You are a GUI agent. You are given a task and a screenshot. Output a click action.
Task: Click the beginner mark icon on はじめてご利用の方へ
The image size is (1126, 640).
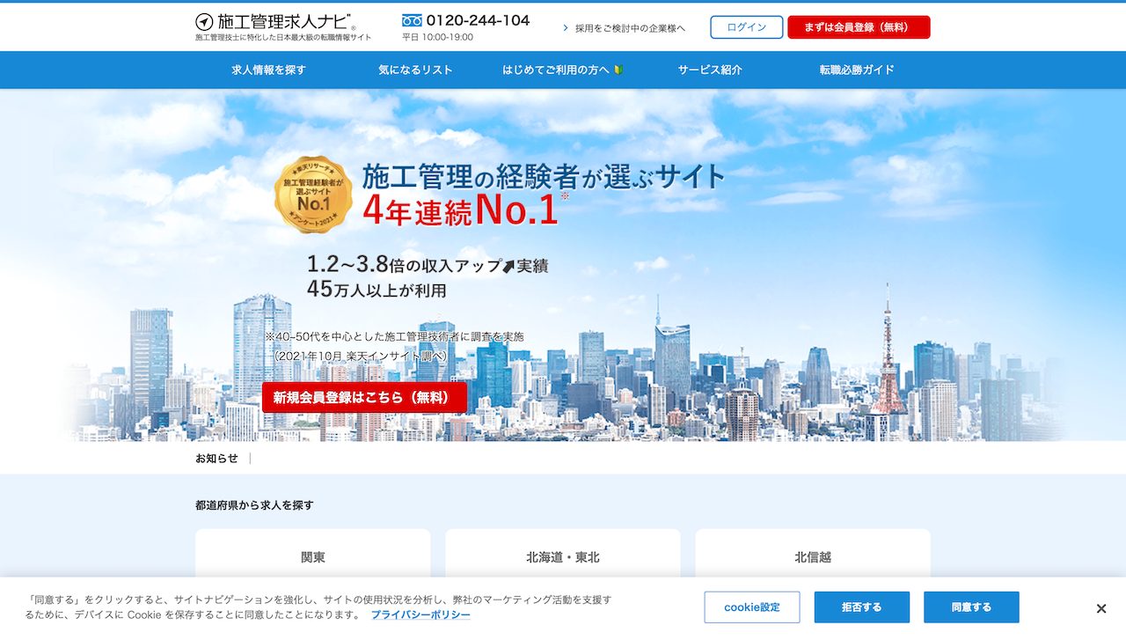click(618, 70)
